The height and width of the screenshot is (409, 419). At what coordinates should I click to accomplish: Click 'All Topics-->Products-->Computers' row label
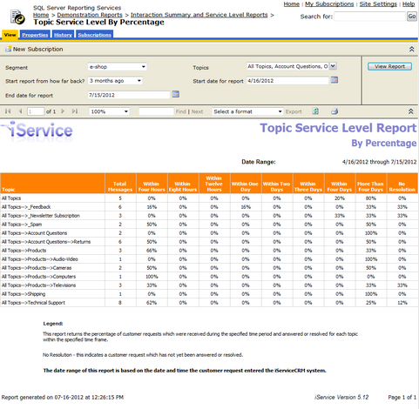coord(38,277)
